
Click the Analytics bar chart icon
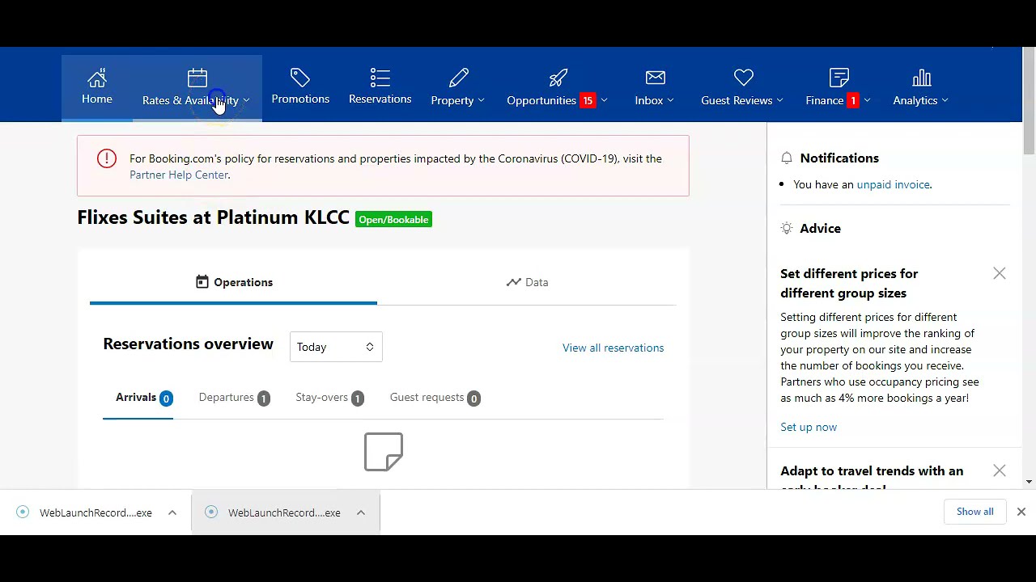point(921,78)
